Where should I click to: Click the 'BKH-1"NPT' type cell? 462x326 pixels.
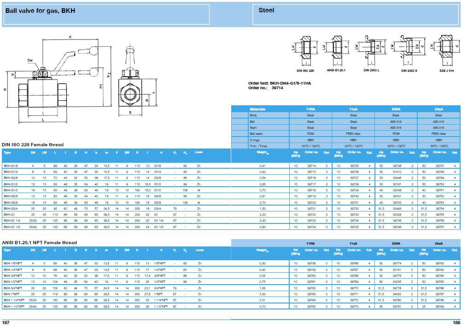(11, 294)
